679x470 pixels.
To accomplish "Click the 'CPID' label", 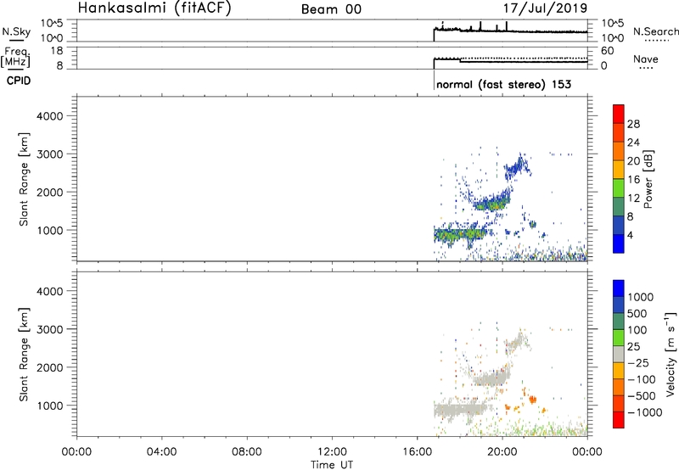I will (19, 81).
